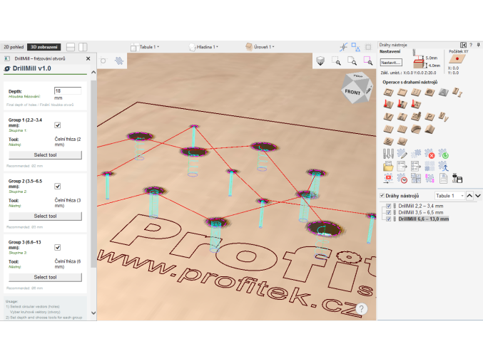The width and height of the screenshot is (483, 361).
Task: Open the toolpath templates folder icon
Action: 388,166
